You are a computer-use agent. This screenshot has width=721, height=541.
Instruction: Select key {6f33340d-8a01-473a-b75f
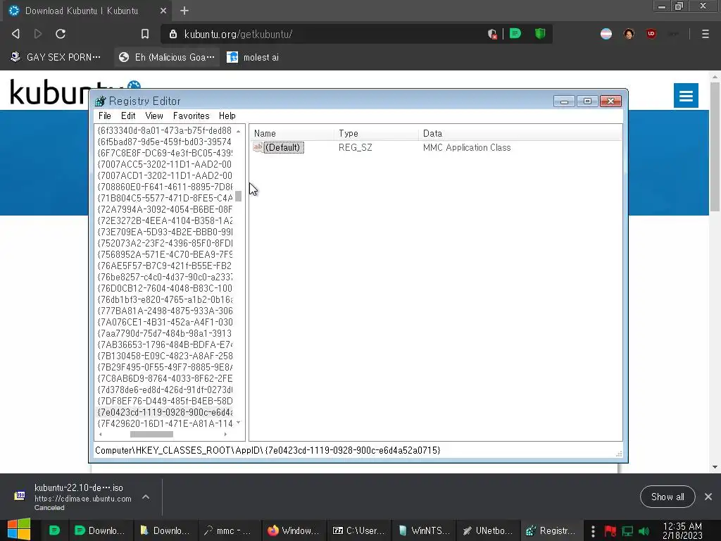[165, 130]
